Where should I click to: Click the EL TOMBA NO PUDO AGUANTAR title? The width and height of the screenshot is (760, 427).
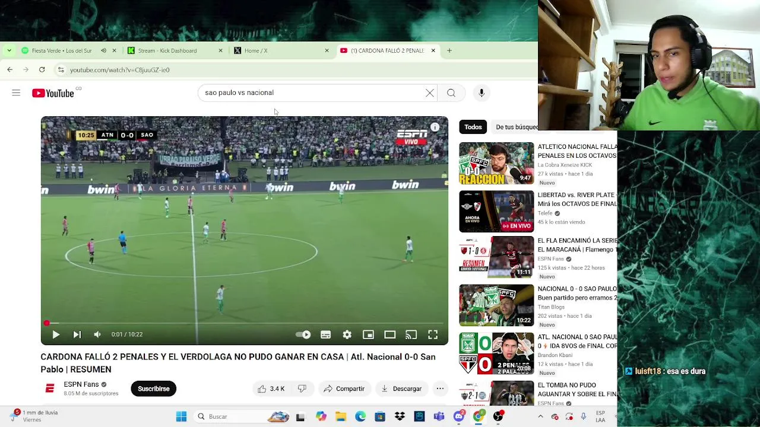coord(577,390)
